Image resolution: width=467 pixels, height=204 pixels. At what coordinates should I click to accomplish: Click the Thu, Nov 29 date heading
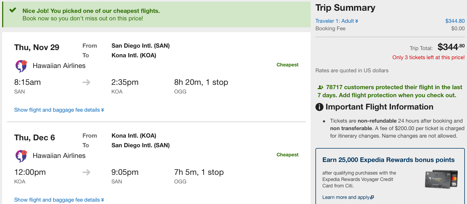point(37,47)
